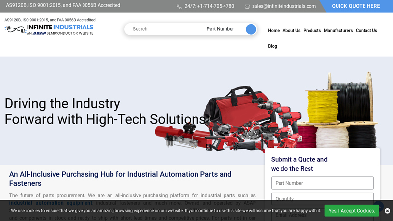Image resolution: width=393 pixels, height=221 pixels.
Task: Click the Infinite Industrials logo
Action: (x=49, y=30)
